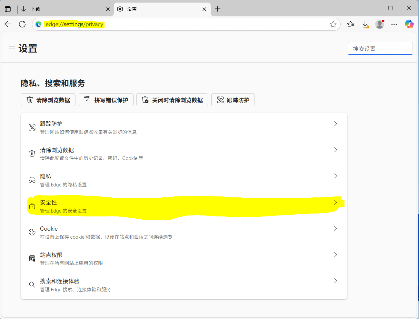Click the browser back arrow
This screenshot has height=319, width=419.
(8, 24)
